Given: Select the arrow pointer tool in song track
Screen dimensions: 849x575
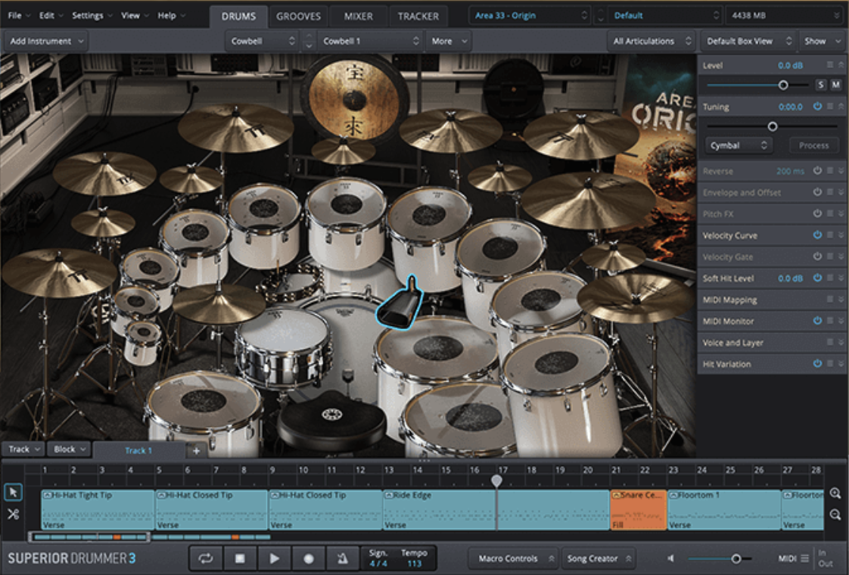Looking at the screenshot, I should pyautogui.click(x=14, y=493).
